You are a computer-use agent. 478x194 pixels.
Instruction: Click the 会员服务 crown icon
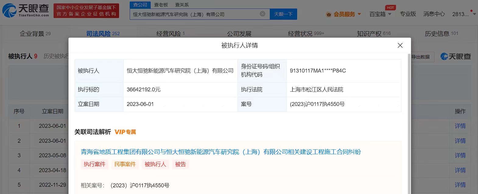pyautogui.click(x=329, y=14)
